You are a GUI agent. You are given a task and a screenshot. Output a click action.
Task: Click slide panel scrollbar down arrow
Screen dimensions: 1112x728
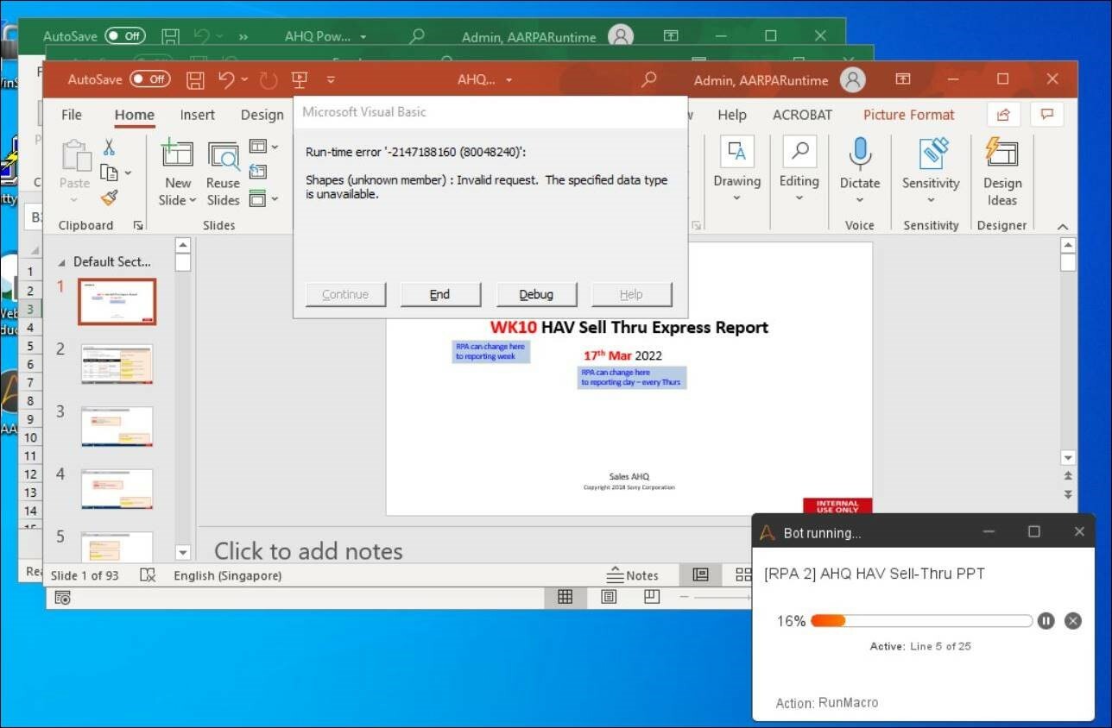coord(182,552)
